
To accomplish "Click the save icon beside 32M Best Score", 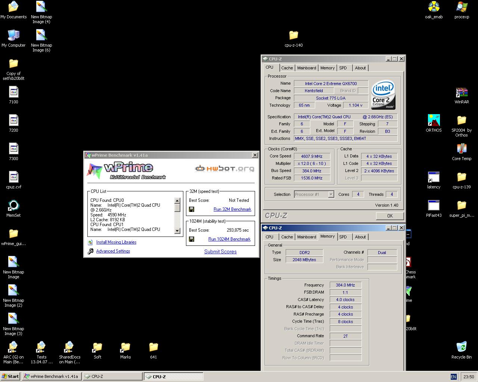I will click(x=192, y=209).
